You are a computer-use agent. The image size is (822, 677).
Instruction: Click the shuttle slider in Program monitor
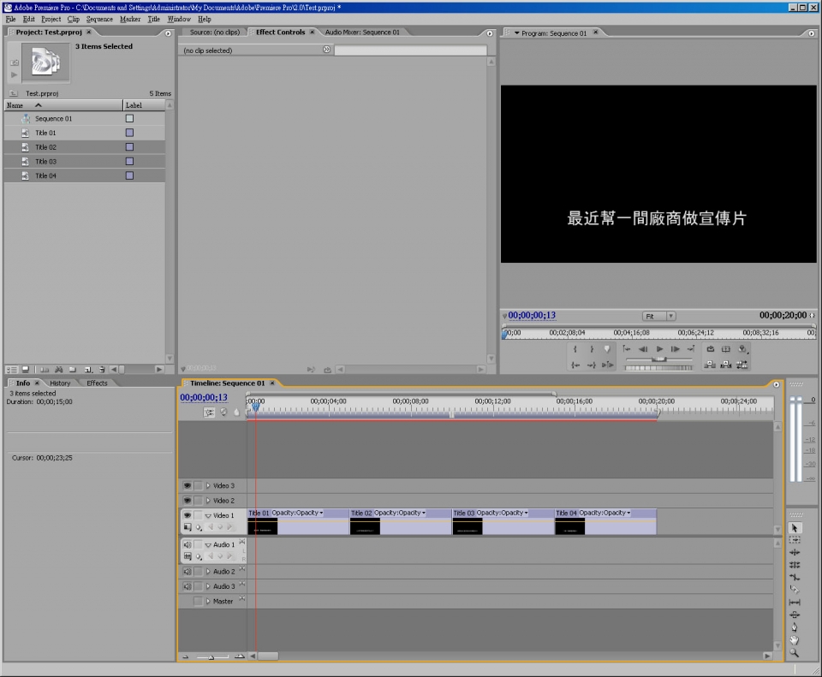point(658,359)
